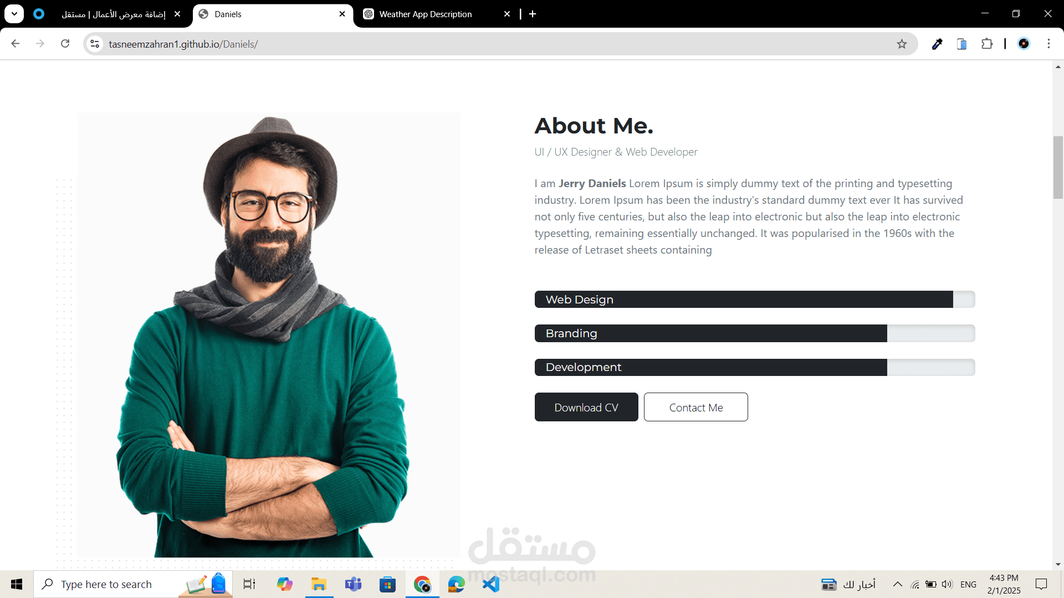1064x598 pixels.
Task: Reload the page with refresh icon
Action: (65, 44)
